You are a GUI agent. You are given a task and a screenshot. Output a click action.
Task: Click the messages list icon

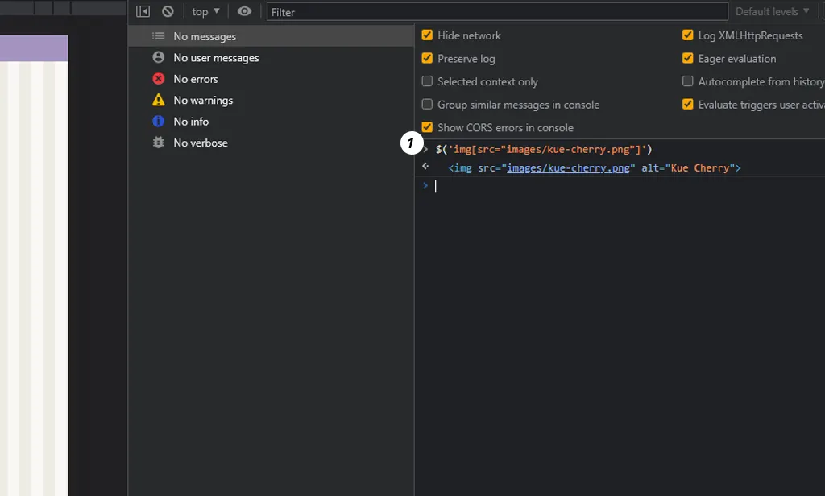tap(159, 35)
